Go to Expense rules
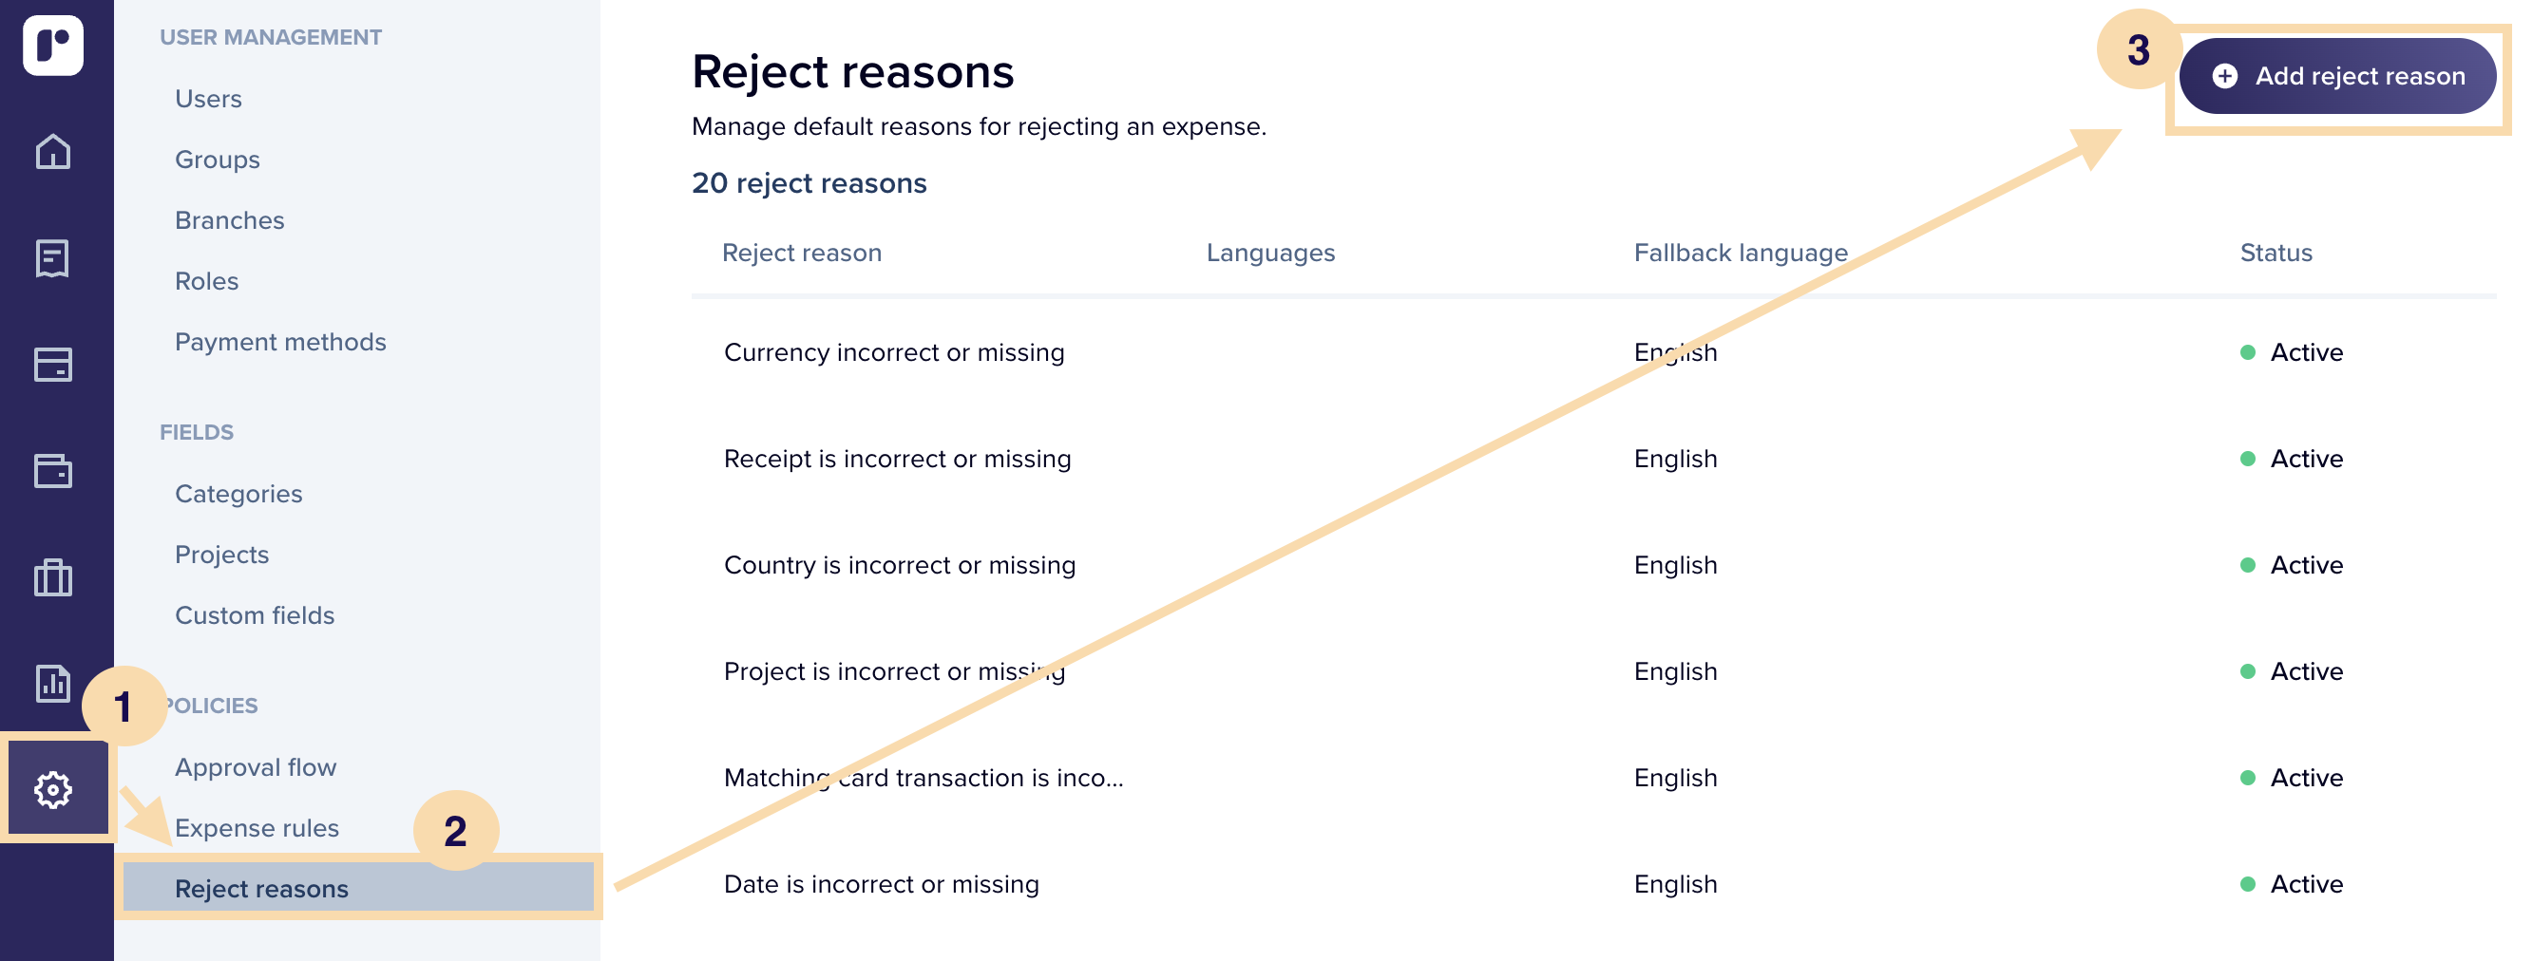 click(257, 827)
